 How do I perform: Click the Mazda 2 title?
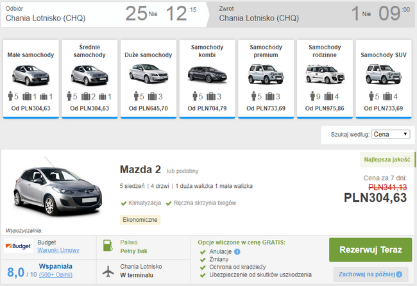click(x=140, y=169)
